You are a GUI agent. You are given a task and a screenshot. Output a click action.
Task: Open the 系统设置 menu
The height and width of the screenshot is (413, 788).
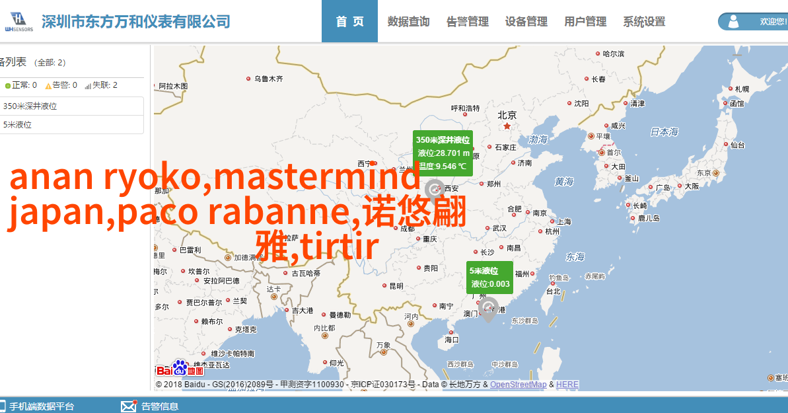point(644,22)
